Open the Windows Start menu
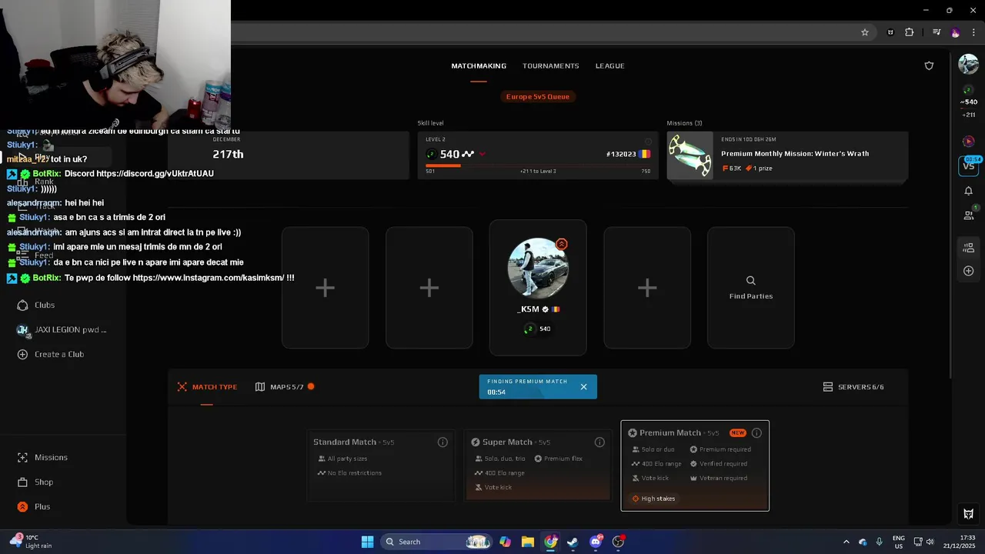The width and height of the screenshot is (985, 554). 367,542
